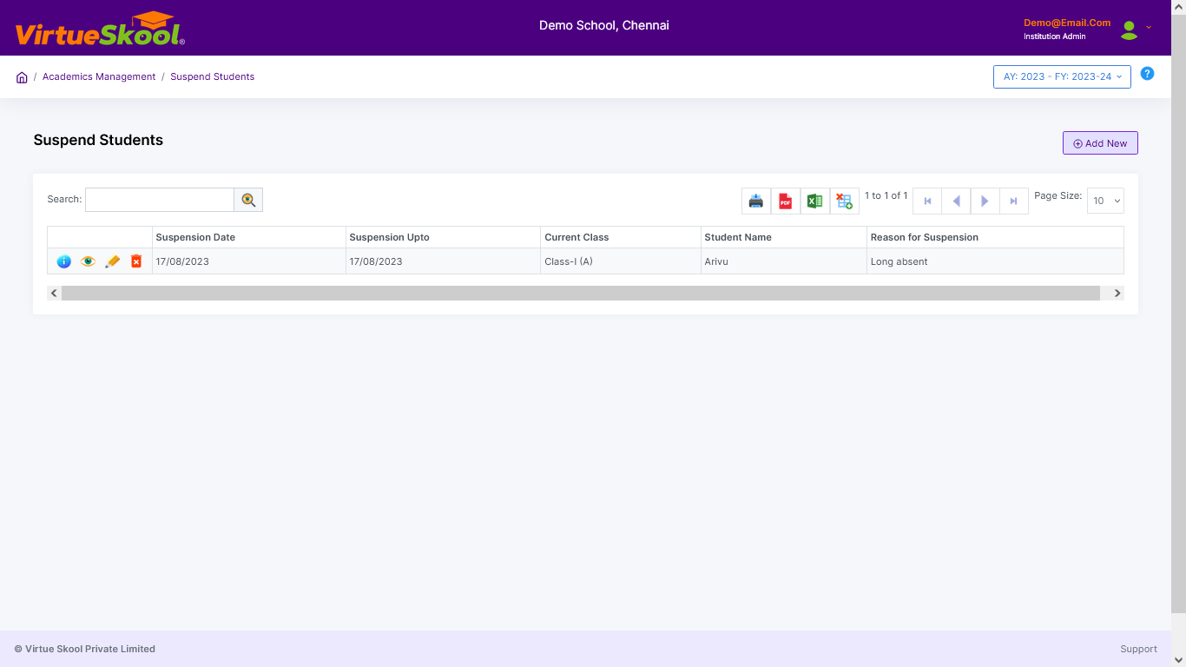
Task: Click the Demo School, Chennai title
Action: [x=604, y=25]
